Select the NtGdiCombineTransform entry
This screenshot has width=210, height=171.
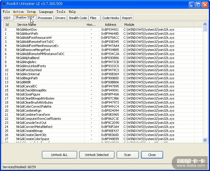coord(103,115)
